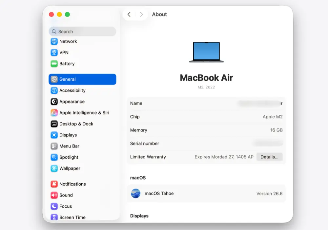328x230 pixels.
Task: Zoom the window with the green button
Action: (67, 14)
